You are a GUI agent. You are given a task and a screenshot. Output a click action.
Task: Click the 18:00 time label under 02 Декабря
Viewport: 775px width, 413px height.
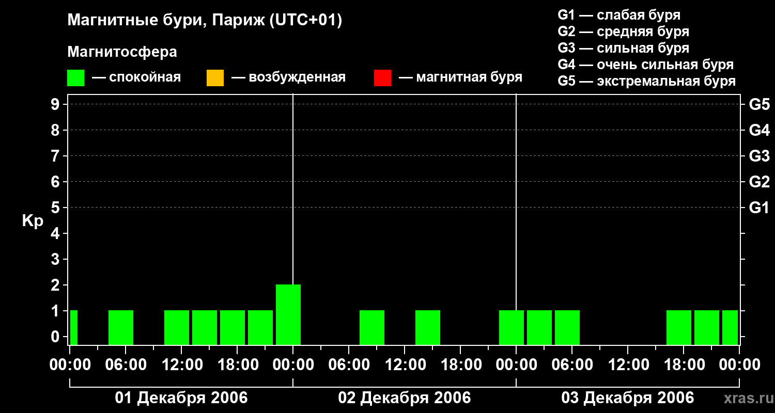pyautogui.click(x=460, y=365)
